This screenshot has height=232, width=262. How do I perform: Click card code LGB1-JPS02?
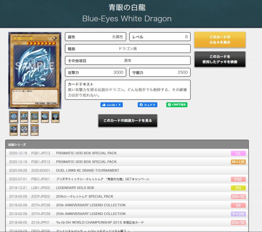coord(41,188)
